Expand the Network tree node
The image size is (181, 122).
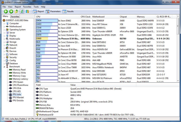coord(4,45)
